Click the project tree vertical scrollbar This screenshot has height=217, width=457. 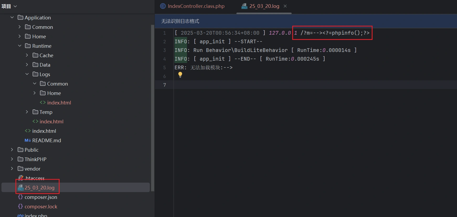[152, 105]
